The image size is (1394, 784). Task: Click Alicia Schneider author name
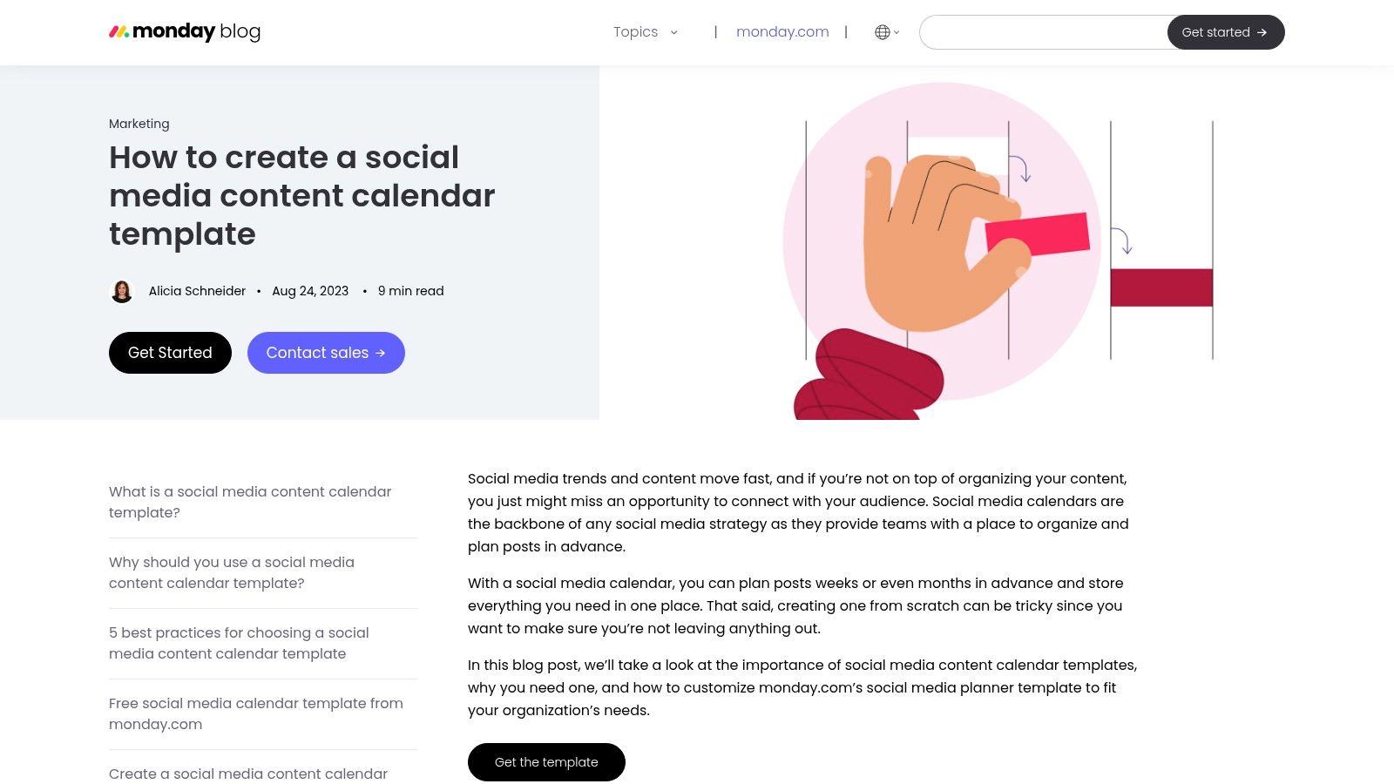[197, 290]
